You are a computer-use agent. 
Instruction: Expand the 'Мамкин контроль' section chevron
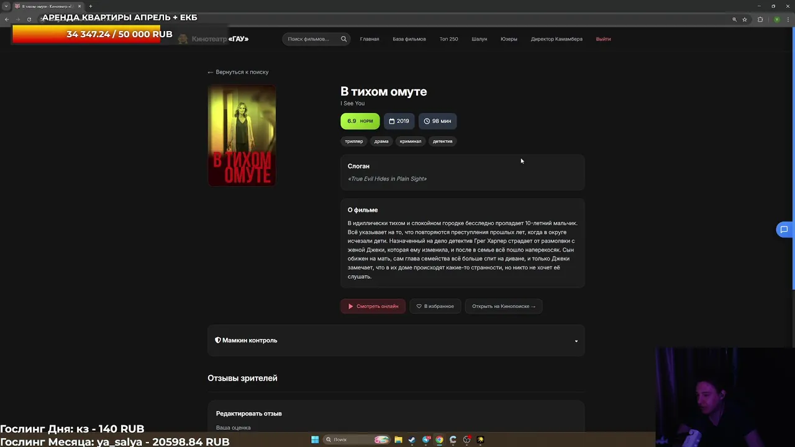click(x=576, y=341)
